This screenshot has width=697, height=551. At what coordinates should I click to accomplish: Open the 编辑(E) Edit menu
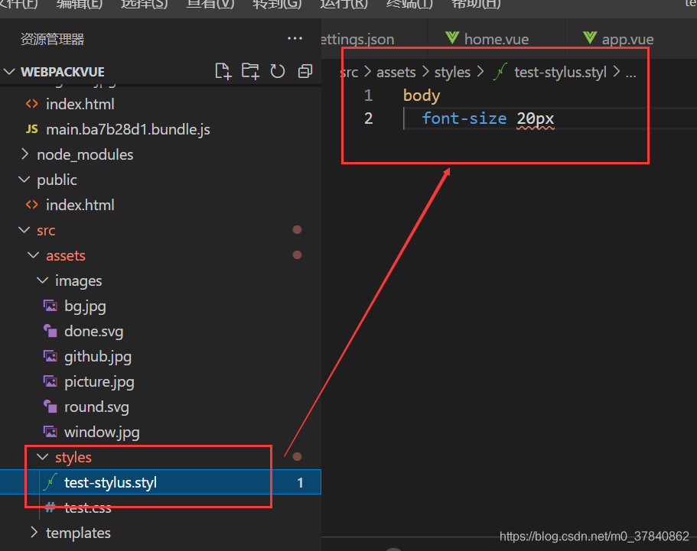(x=80, y=5)
